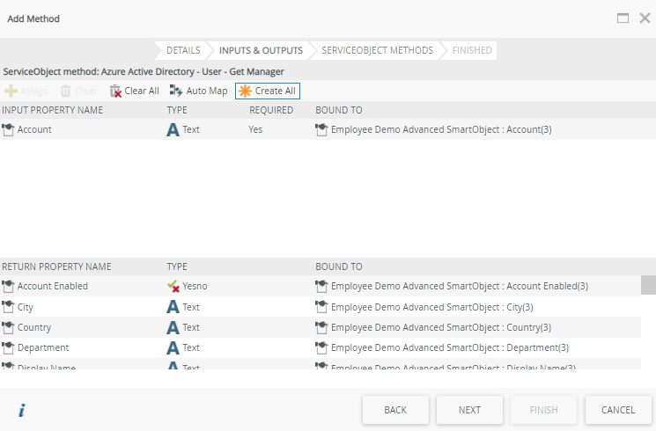Select the Inputs & Outputs step

[x=261, y=50]
